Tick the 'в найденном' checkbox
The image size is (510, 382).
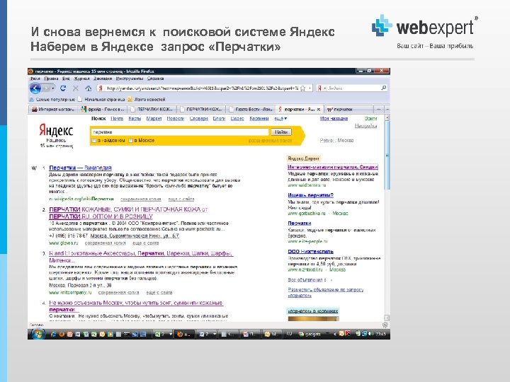tap(94, 141)
